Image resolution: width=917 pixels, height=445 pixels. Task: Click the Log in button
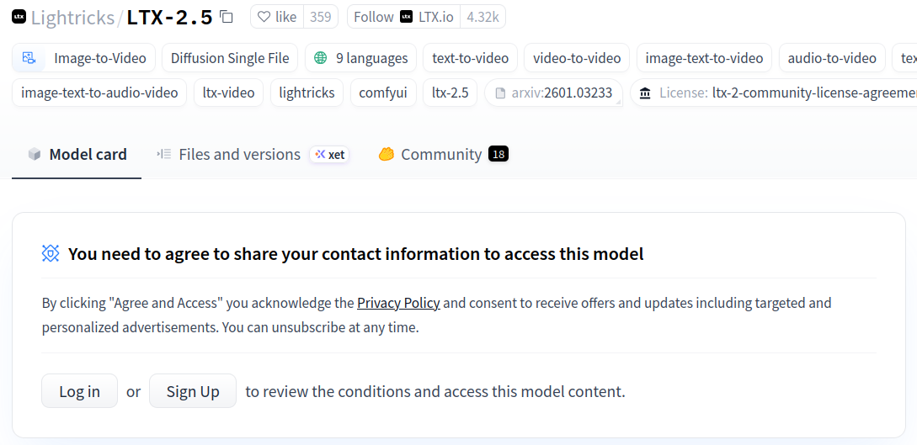[79, 390]
